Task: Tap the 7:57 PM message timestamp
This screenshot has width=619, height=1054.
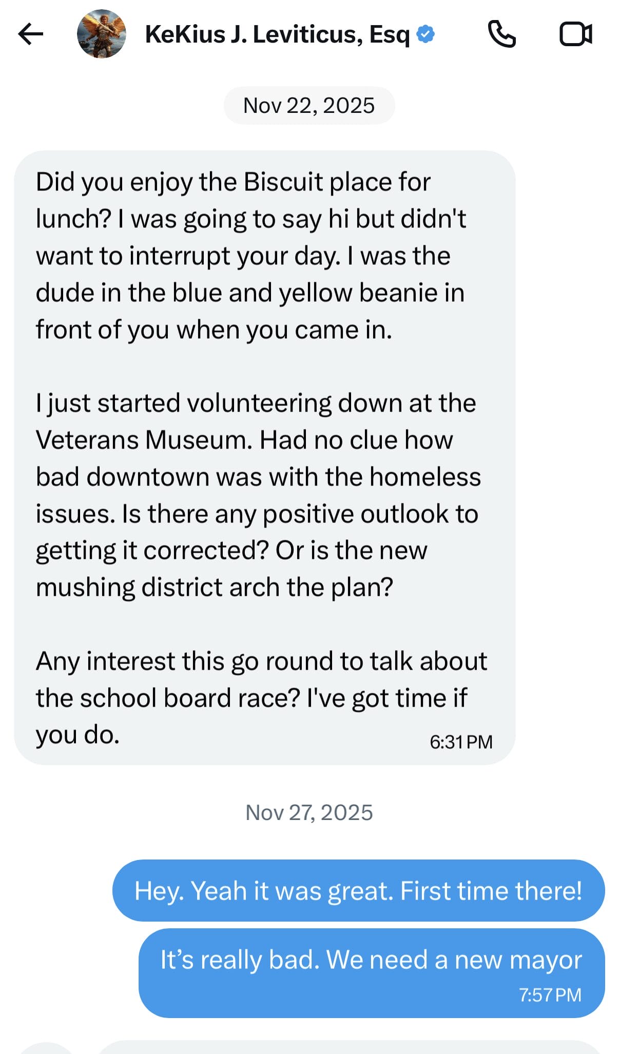Action: click(550, 995)
